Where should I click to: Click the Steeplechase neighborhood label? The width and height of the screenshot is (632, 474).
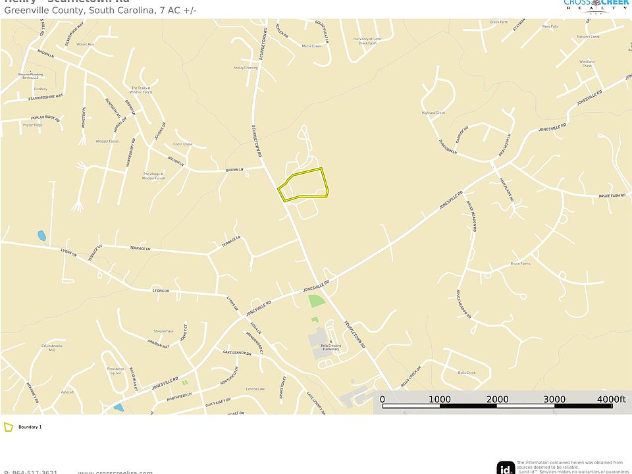pyautogui.click(x=164, y=331)
